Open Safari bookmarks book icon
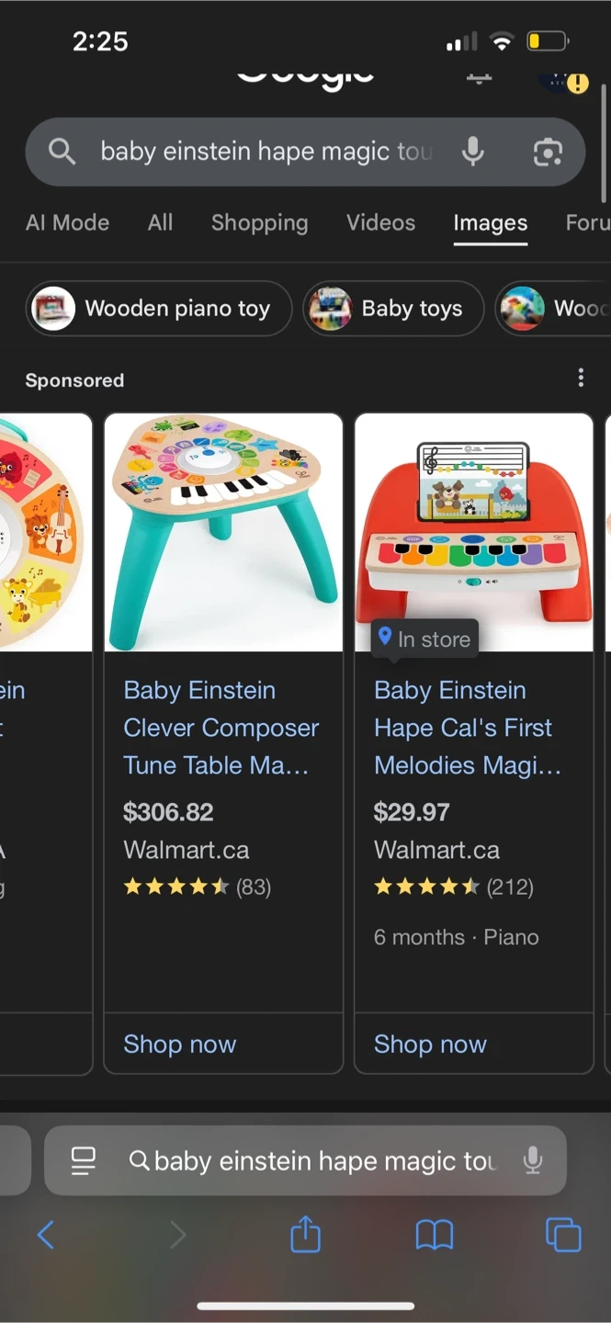Screen dimensions: 611x1323 tap(435, 1235)
